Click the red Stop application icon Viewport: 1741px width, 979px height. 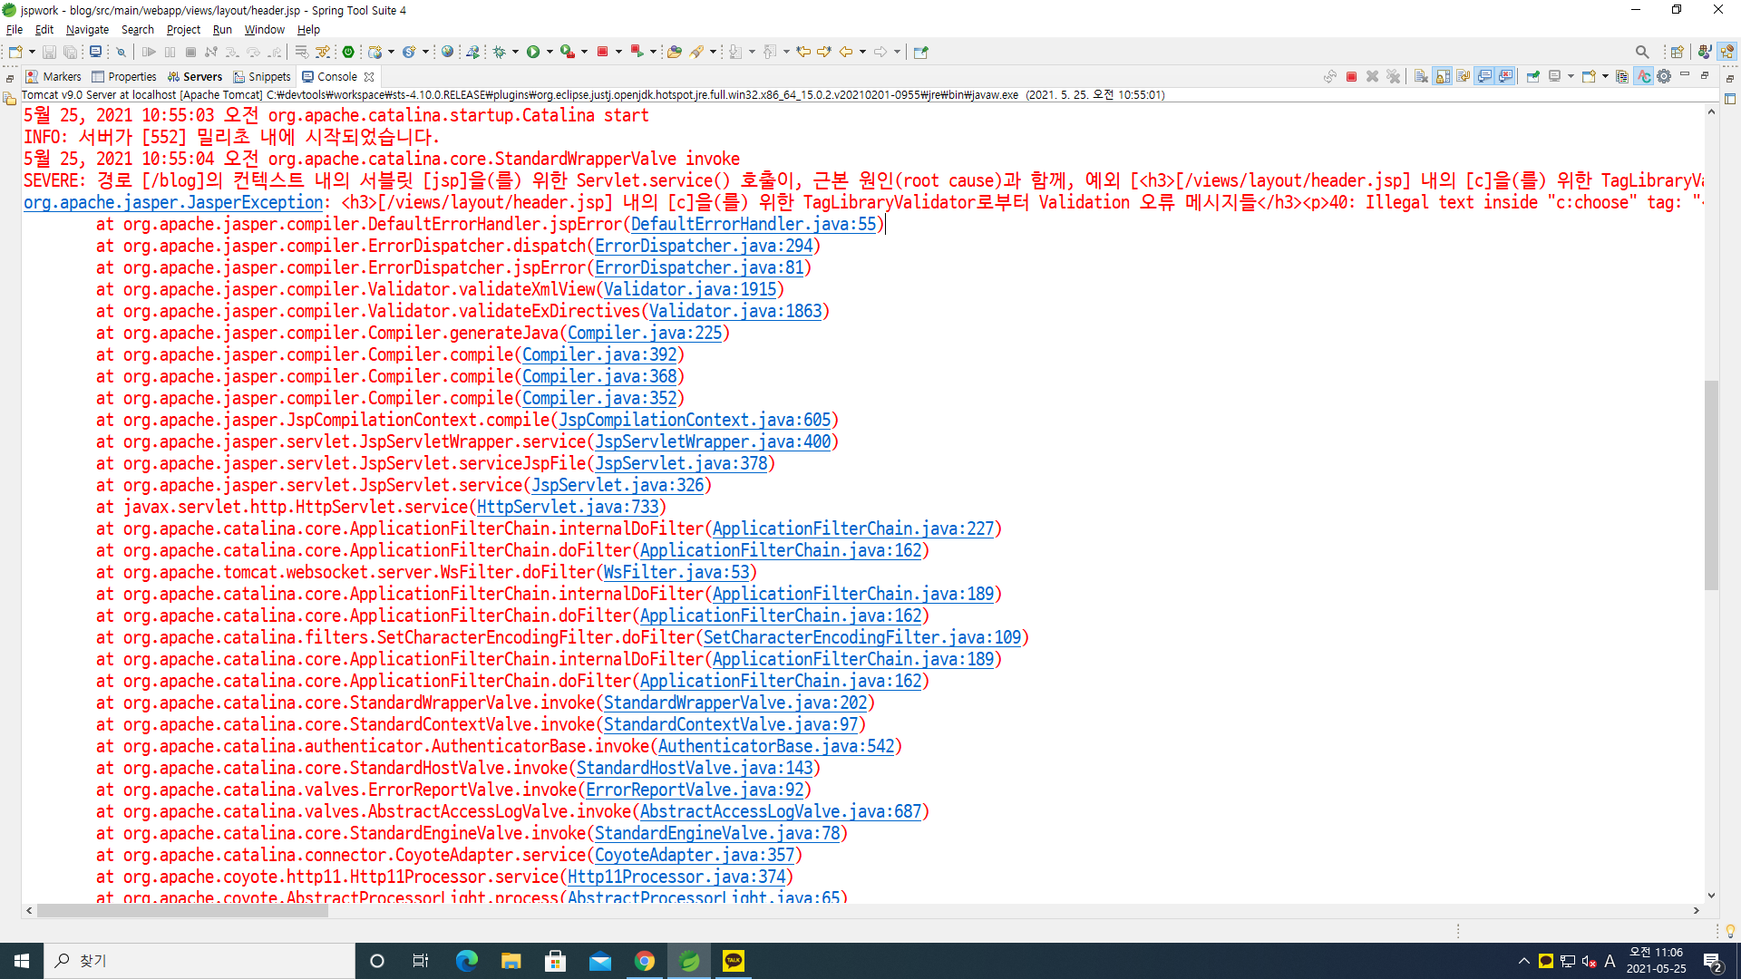coord(602,52)
